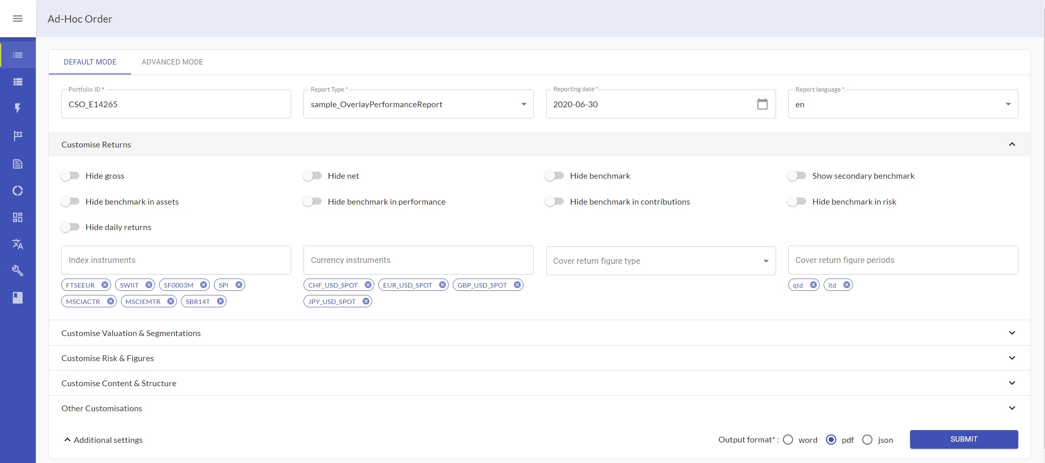Switch to the Advanced Mode tab

(172, 62)
